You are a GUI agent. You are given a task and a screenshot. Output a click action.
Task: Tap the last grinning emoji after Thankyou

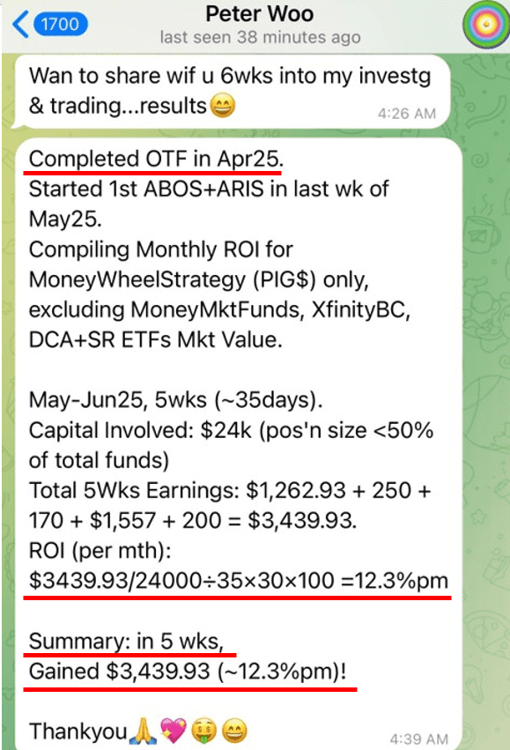click(x=234, y=731)
